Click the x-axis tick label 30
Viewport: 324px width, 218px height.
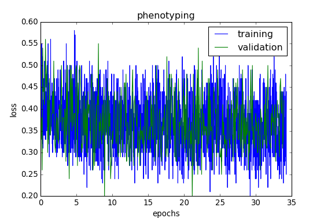256,203
